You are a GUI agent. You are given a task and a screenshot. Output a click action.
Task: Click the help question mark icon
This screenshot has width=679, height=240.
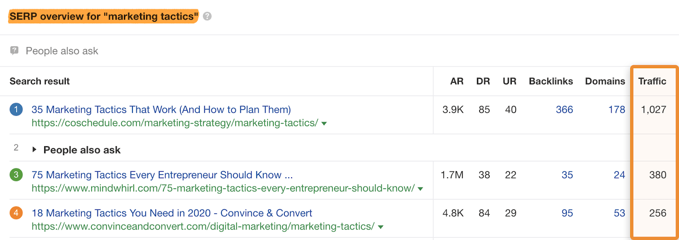(207, 17)
